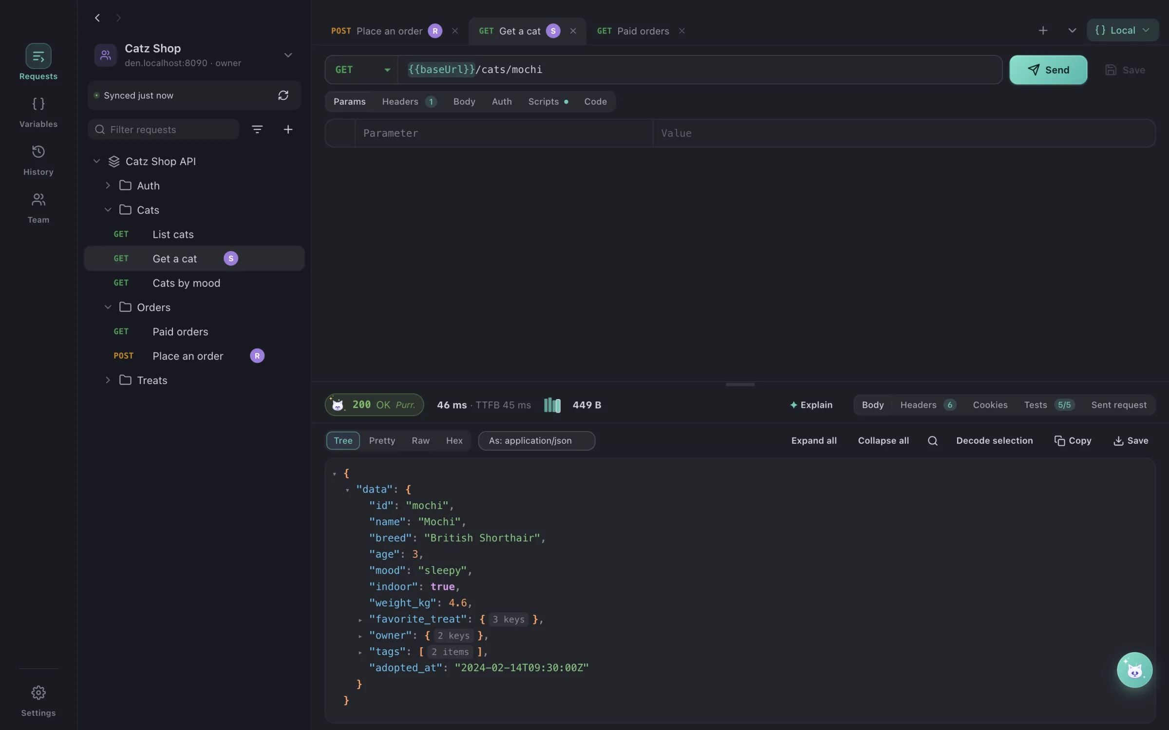Open the GET method dropdown

[362, 70]
